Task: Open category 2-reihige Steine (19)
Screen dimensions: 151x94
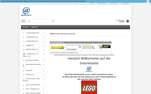Action: [32, 41]
